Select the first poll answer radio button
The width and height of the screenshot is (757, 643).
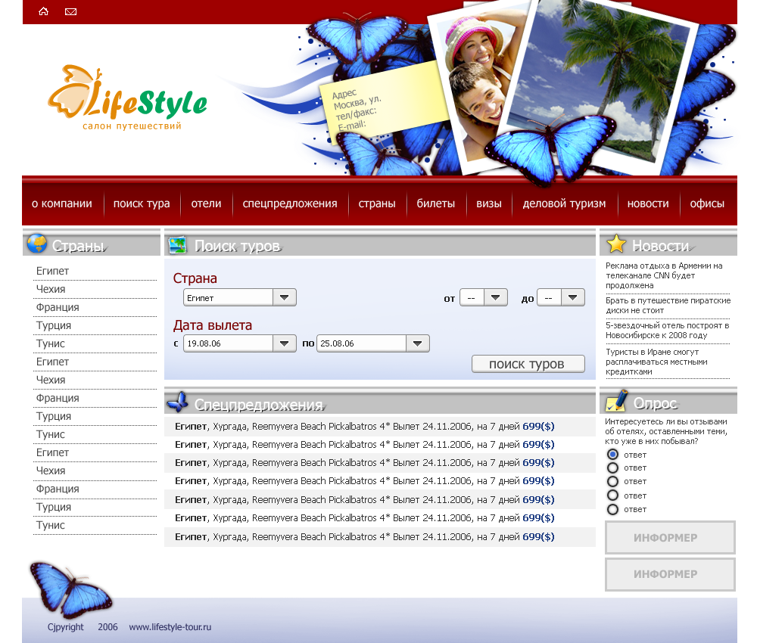coord(613,454)
